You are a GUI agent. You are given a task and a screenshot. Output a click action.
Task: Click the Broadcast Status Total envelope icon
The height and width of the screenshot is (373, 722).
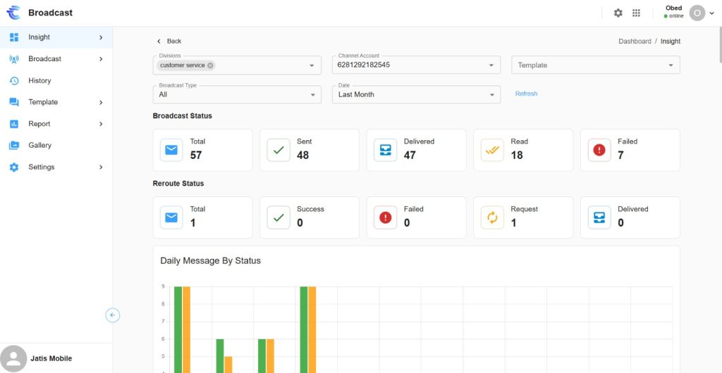171,150
